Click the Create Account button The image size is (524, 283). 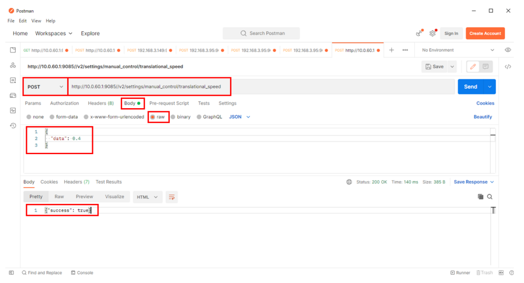pyautogui.click(x=485, y=34)
